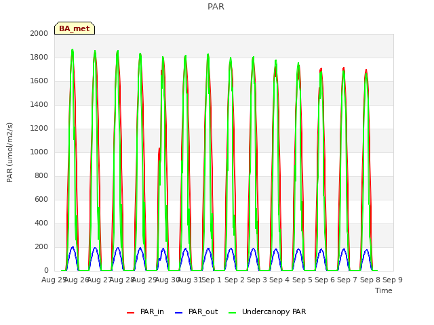This screenshot has height=325, width=434.
Task: Click the x-axis label Sep 9
Action: click(x=393, y=280)
